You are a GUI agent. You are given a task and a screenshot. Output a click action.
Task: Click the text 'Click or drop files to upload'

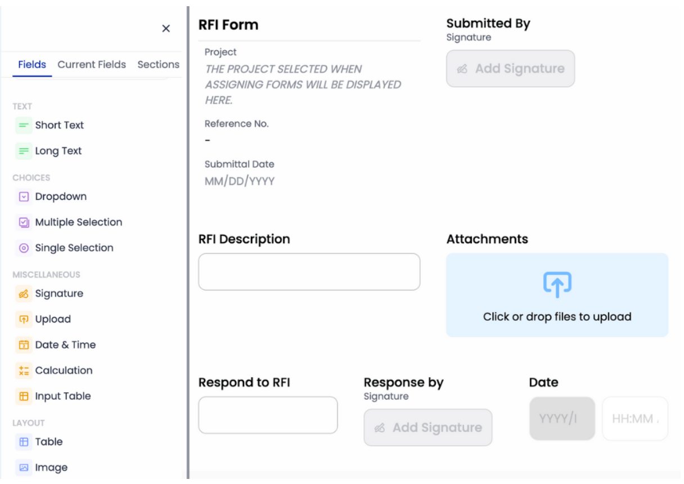click(557, 317)
